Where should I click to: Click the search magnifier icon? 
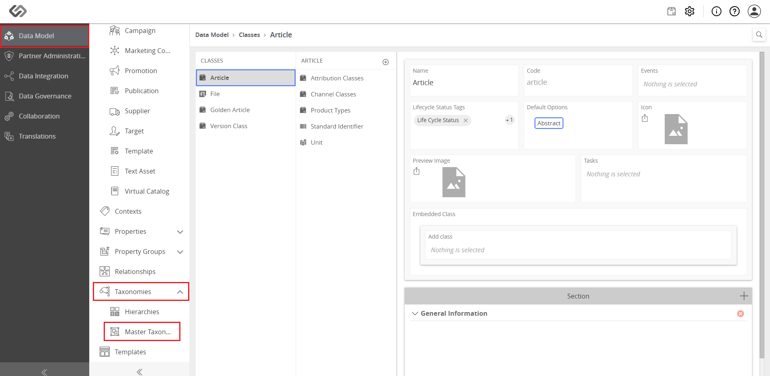coord(759,35)
